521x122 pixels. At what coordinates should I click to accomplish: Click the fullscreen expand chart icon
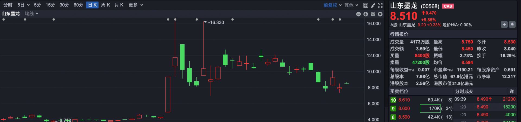pyautogui.click(x=380, y=5)
